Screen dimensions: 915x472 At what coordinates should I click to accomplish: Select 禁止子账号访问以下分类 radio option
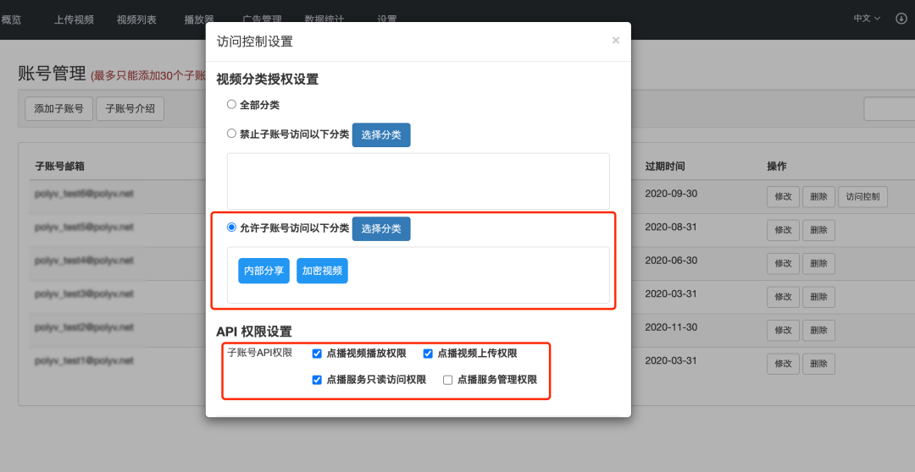point(231,134)
